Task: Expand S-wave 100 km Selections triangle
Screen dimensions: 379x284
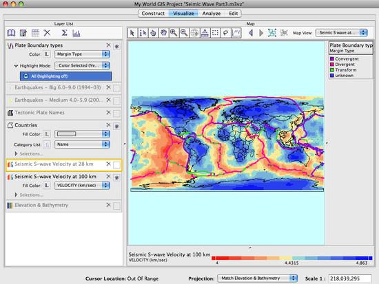Action: click(x=17, y=195)
